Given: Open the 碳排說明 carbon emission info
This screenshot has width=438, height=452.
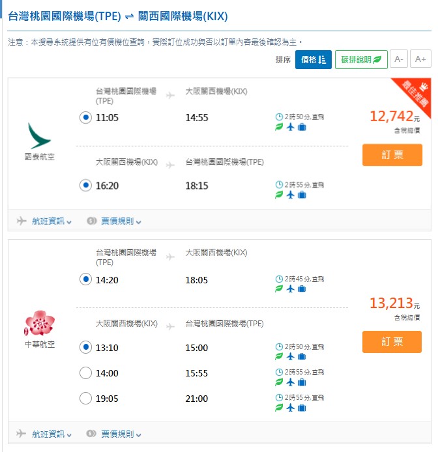Looking at the screenshot, I should pyautogui.click(x=361, y=59).
